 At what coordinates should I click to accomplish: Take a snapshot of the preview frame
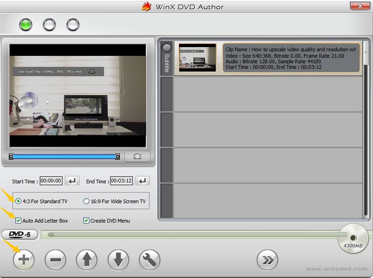tap(137, 157)
